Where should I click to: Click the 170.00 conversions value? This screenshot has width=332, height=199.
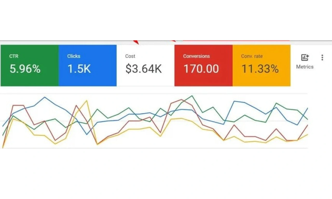(x=201, y=69)
